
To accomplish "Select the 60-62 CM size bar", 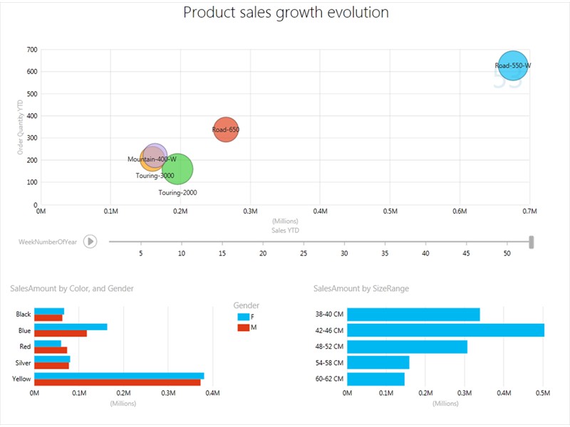I will [x=376, y=379].
